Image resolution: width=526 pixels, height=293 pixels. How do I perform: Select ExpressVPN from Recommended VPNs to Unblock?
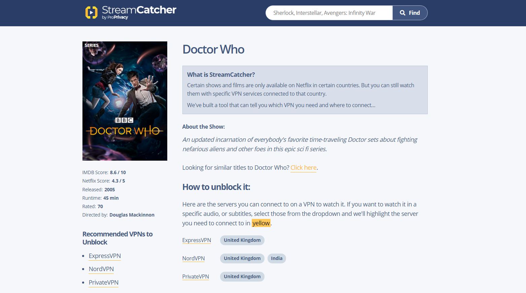[x=105, y=256]
